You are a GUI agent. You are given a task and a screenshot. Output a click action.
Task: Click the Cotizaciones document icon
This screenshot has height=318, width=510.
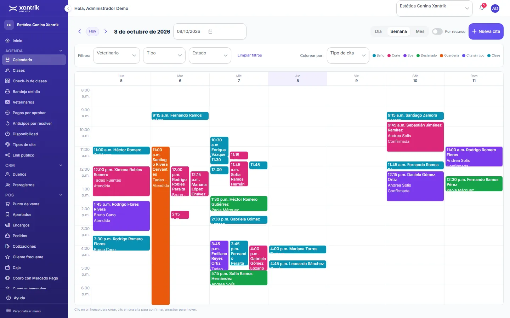7,246
